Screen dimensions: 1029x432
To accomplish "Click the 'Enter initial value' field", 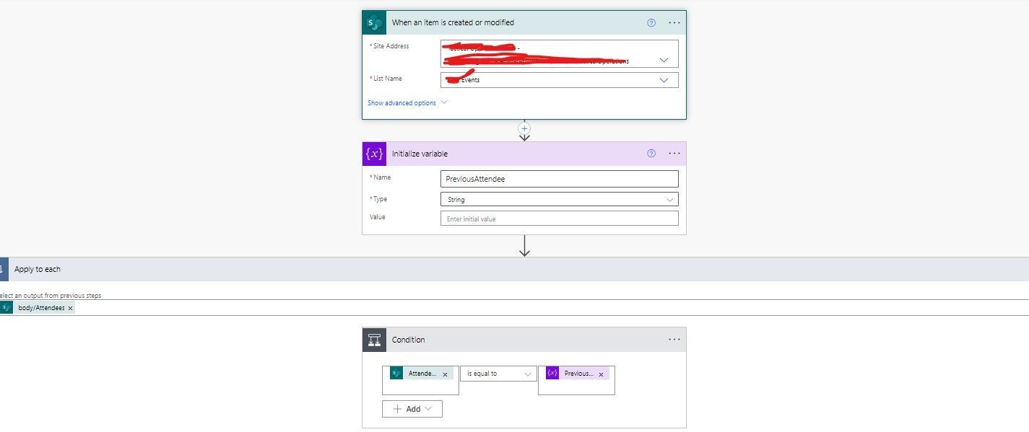I will coord(560,219).
